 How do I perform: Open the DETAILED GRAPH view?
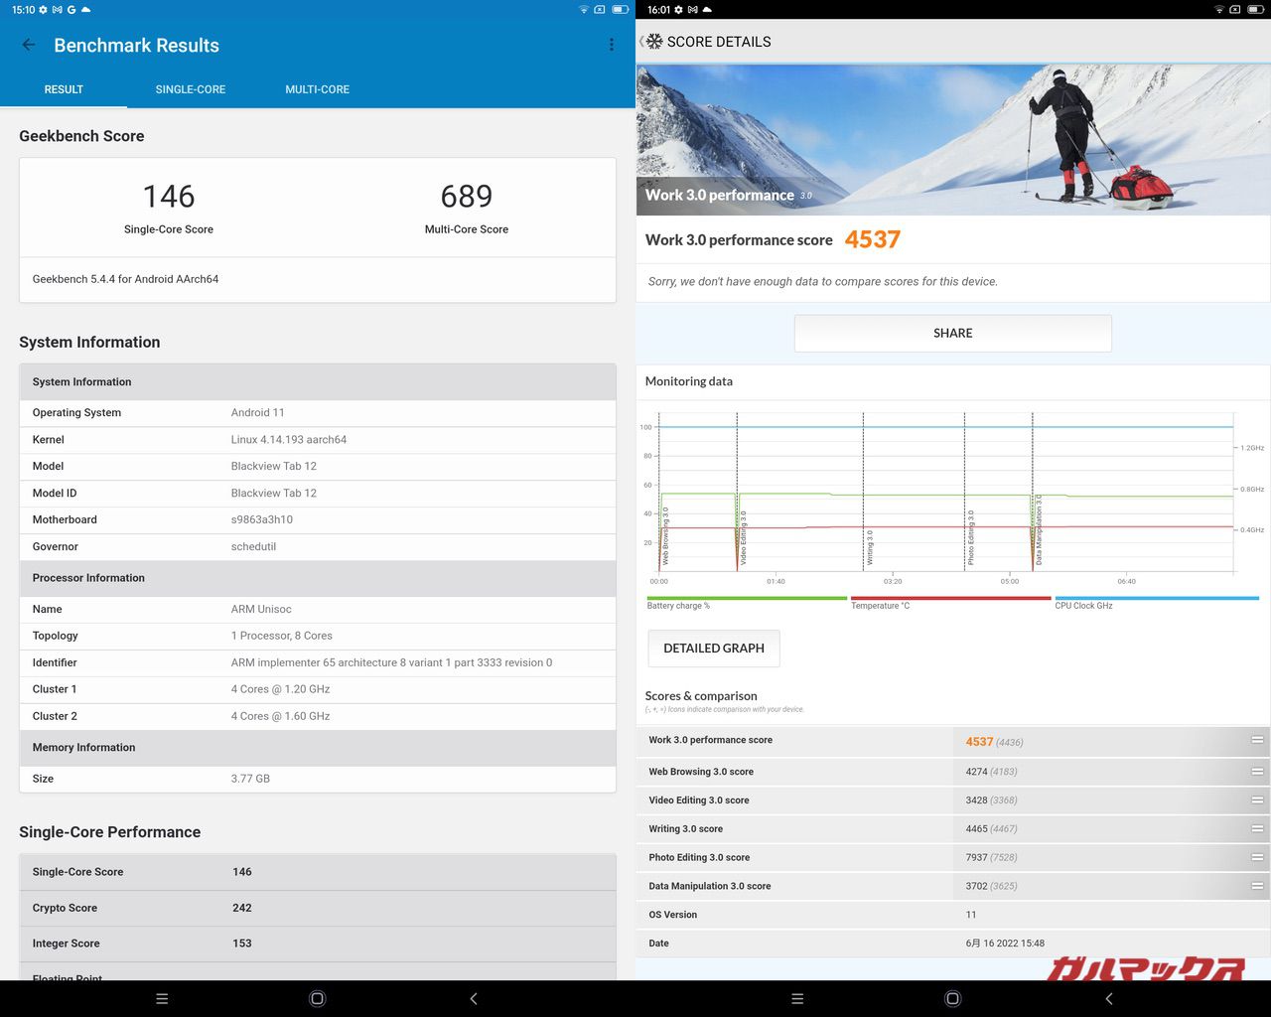(x=713, y=648)
